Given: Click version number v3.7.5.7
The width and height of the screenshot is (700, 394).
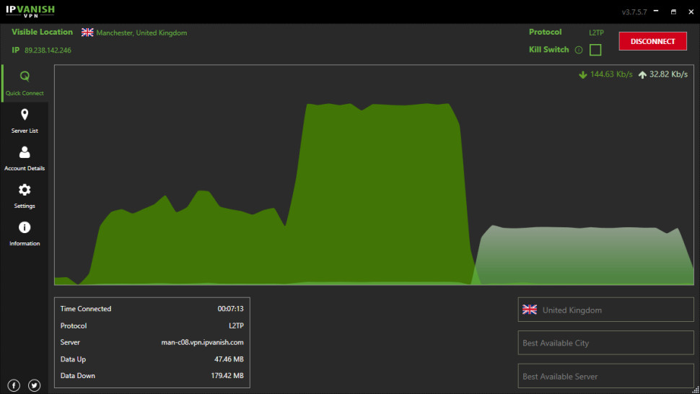Looking at the screenshot, I should click(634, 12).
